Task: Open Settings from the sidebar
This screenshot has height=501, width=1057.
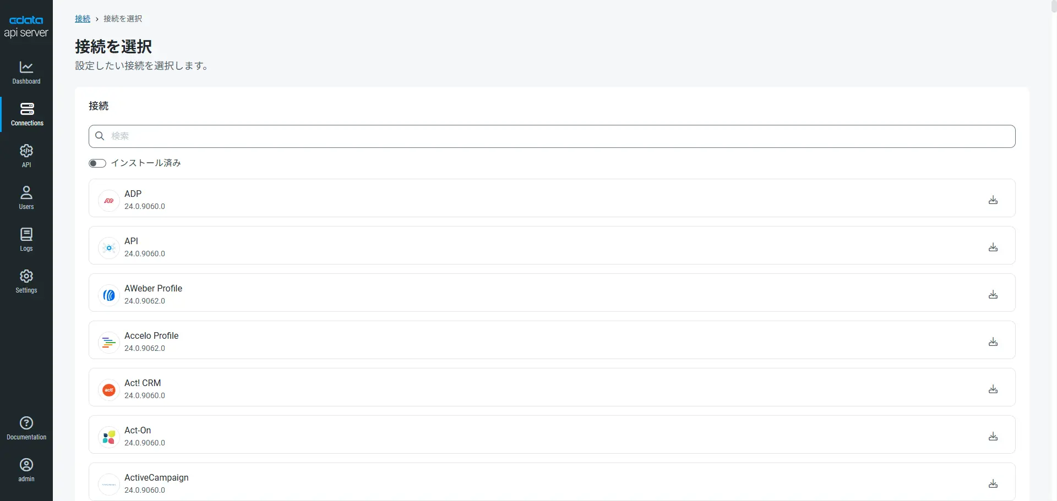Action: click(x=26, y=282)
